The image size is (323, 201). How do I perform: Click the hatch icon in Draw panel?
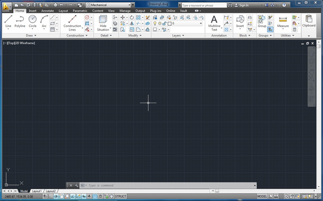[x=53, y=30]
